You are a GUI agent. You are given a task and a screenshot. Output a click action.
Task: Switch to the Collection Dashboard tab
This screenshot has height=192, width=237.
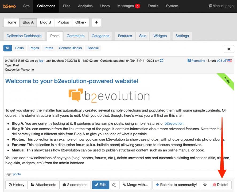24,36
